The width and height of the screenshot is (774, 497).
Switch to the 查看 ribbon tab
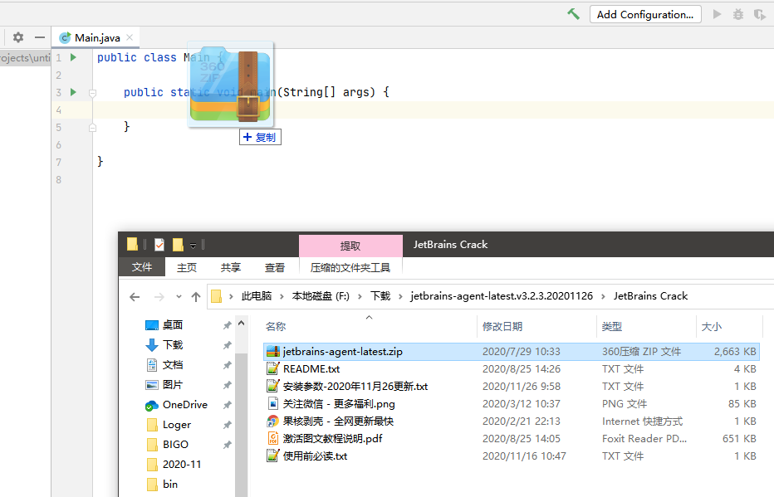pyautogui.click(x=274, y=267)
